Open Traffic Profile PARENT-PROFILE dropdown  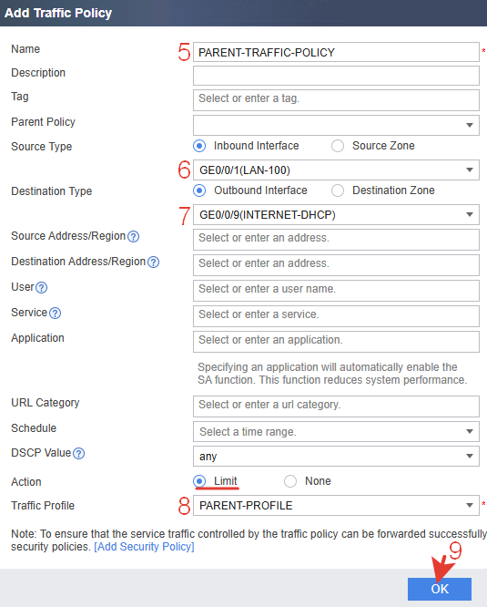tap(336, 505)
